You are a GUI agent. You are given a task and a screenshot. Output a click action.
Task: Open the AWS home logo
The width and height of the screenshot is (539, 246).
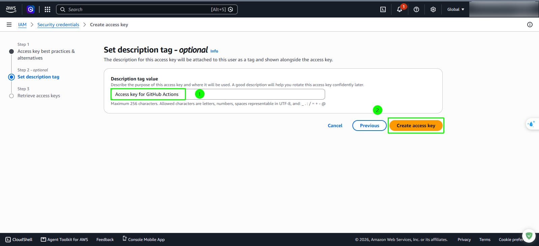[11, 9]
